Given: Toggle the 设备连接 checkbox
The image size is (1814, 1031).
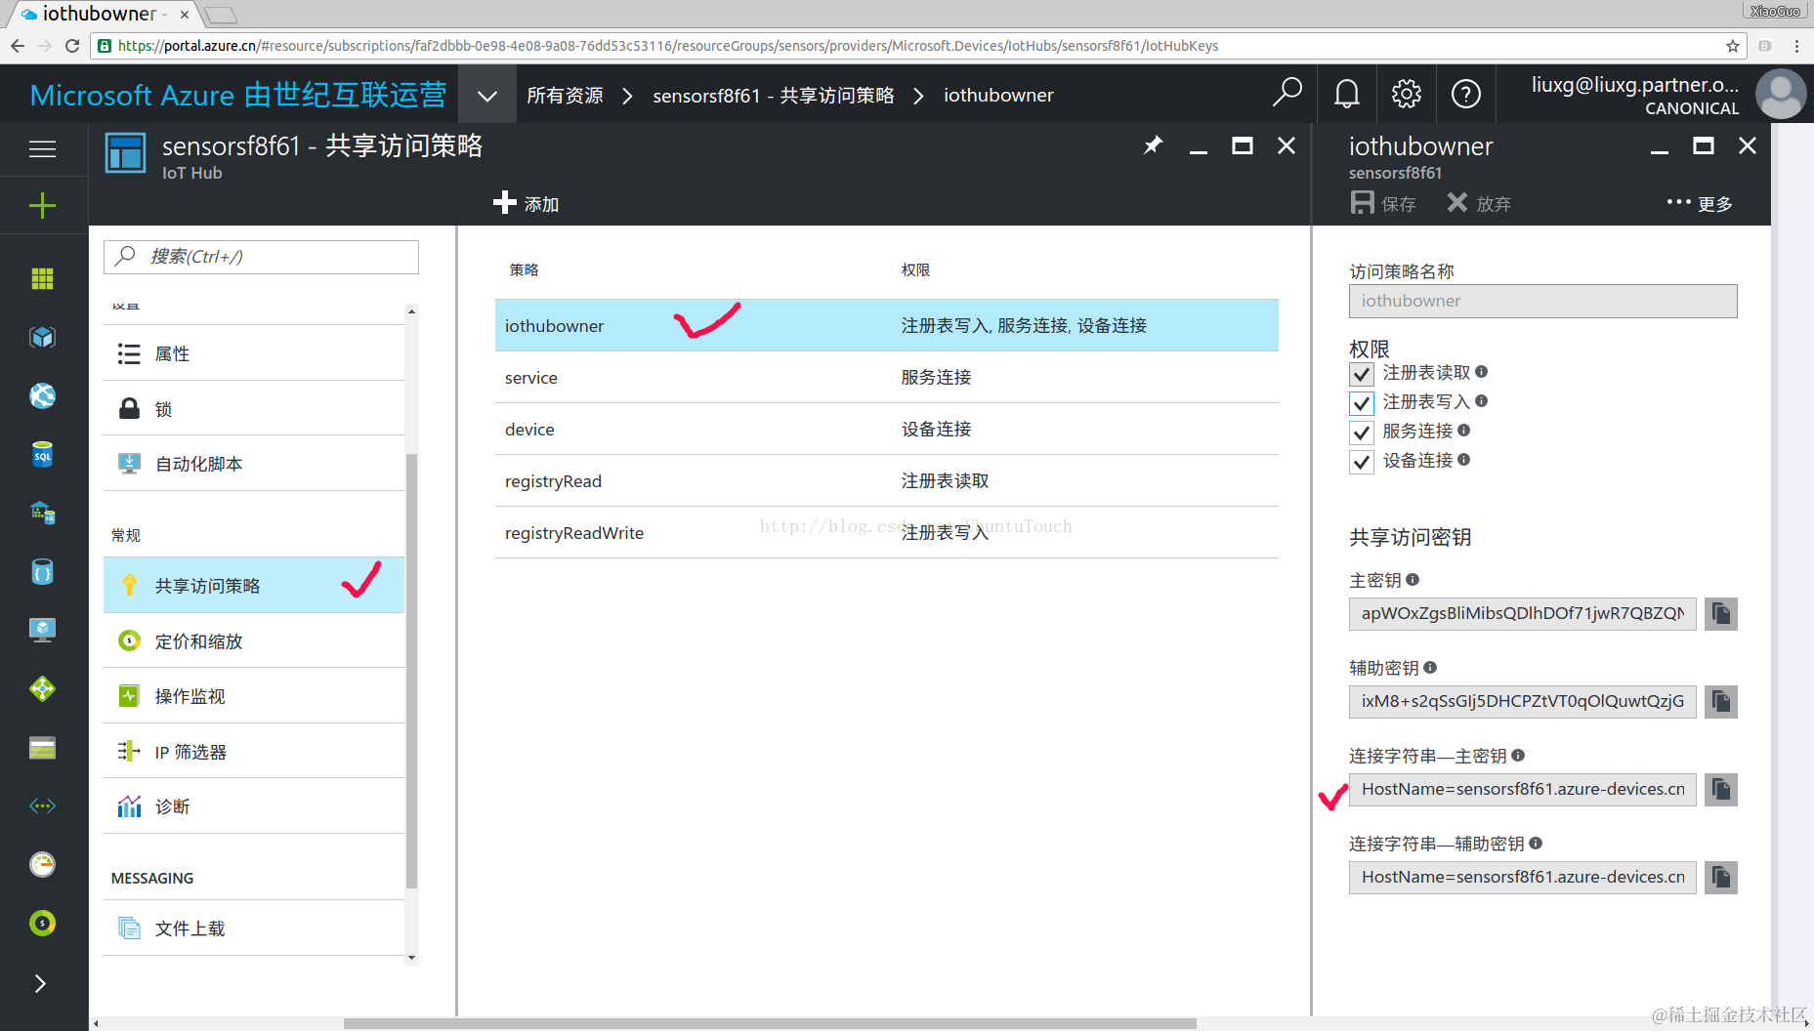Looking at the screenshot, I should [1362, 461].
